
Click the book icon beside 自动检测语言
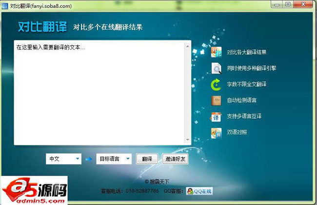point(216,101)
